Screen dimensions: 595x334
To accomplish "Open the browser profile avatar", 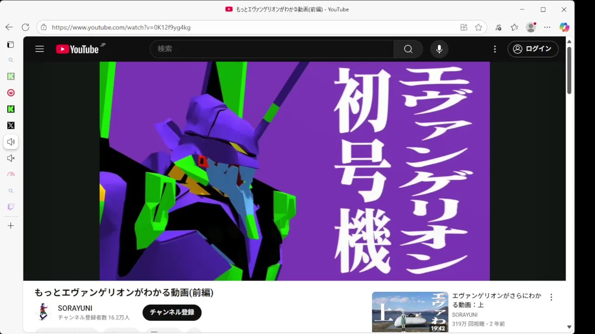I will click(x=531, y=27).
